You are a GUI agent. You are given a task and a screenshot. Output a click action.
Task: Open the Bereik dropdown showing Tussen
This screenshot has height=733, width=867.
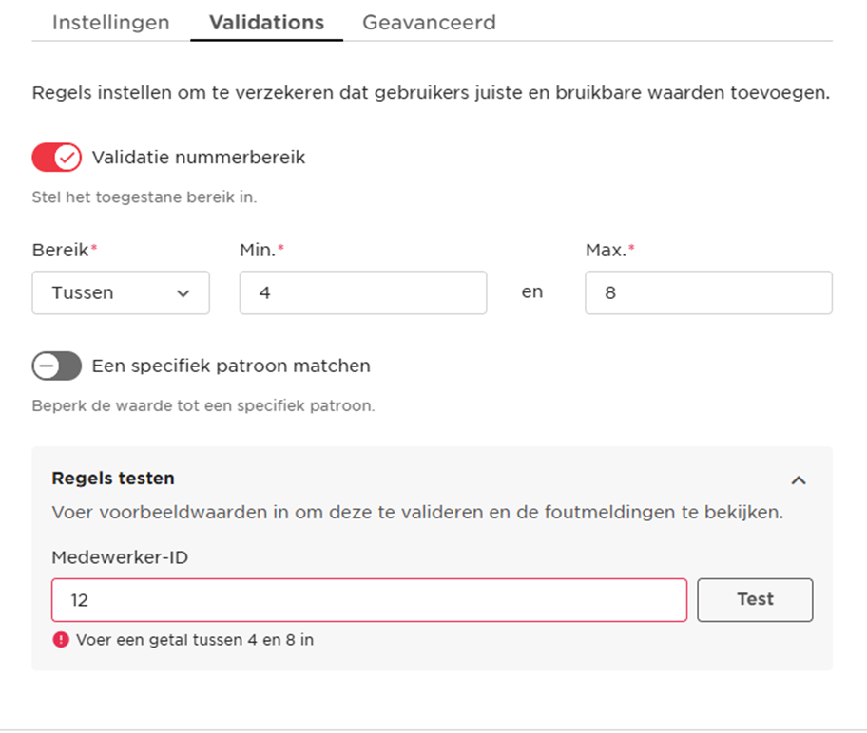[120, 292]
